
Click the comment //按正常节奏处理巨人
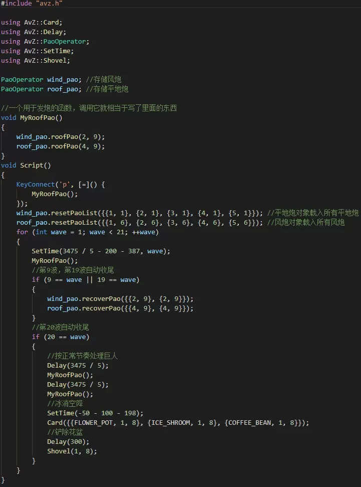(x=83, y=356)
